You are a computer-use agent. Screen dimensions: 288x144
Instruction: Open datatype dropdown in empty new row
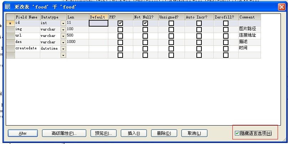coord(63,55)
